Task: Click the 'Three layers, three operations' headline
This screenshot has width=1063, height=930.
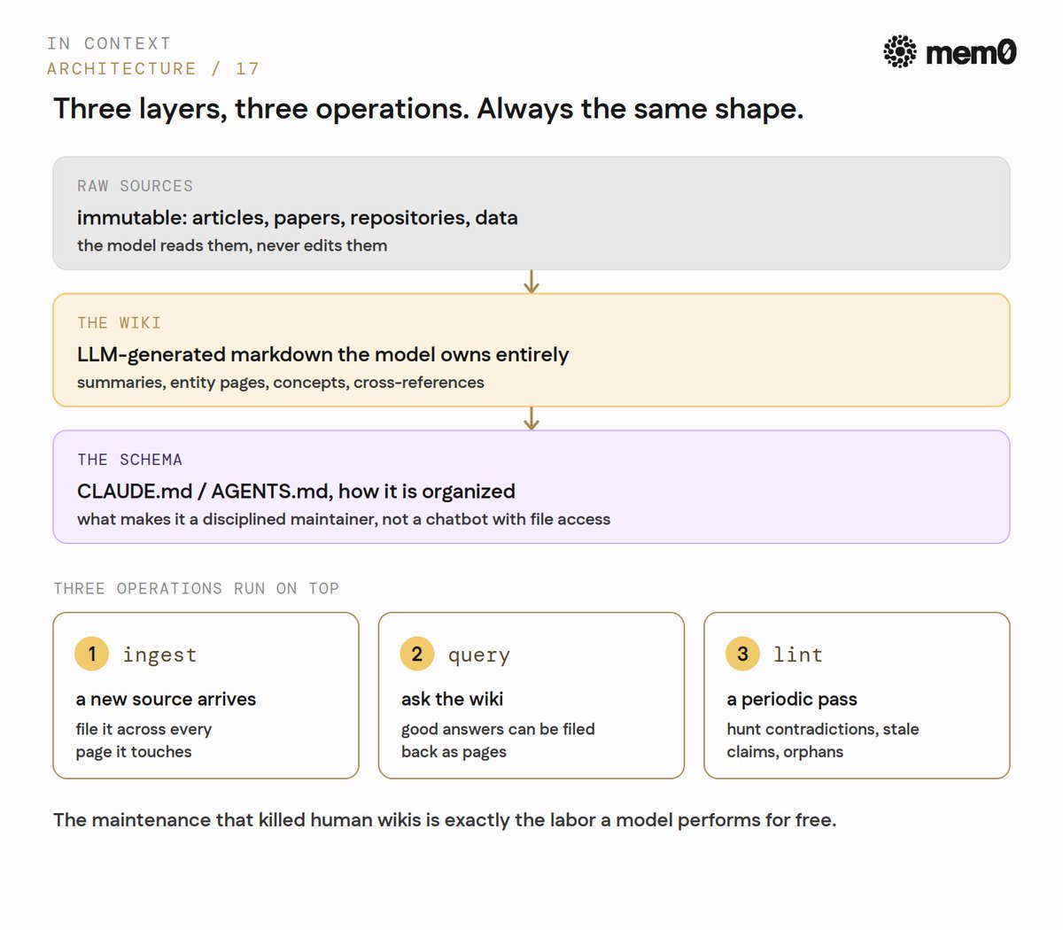Action: pos(428,109)
